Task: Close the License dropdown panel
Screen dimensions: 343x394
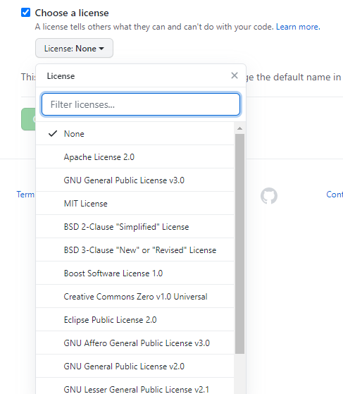Action: point(235,75)
